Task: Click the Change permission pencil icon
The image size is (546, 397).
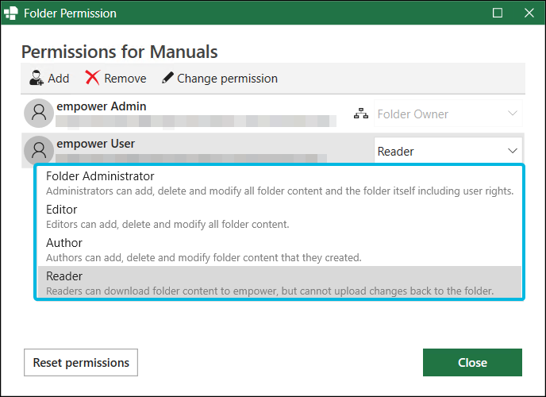Action: click(167, 78)
